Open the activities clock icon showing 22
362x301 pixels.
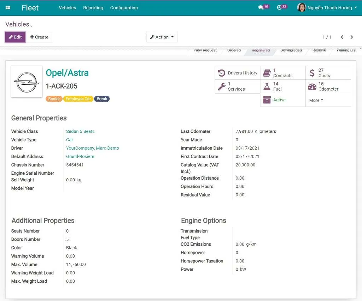coord(281,7)
